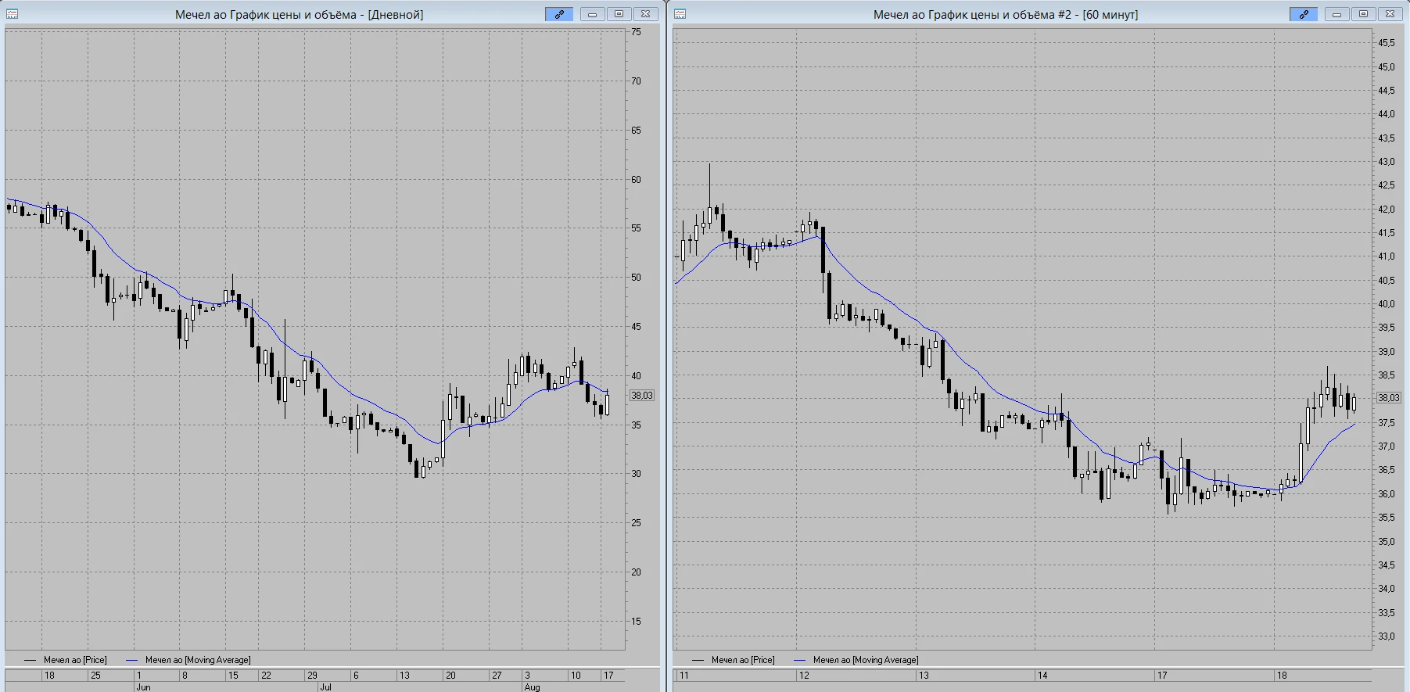Click date label '14' on the 60-minute chart axis
This screenshot has width=1410, height=692.
[1042, 676]
